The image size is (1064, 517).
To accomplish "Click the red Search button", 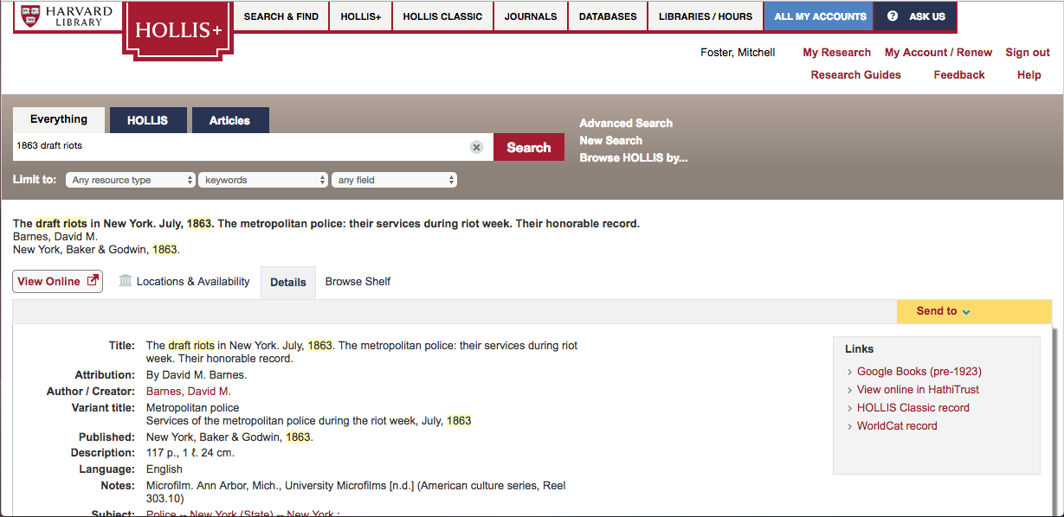I will point(529,147).
